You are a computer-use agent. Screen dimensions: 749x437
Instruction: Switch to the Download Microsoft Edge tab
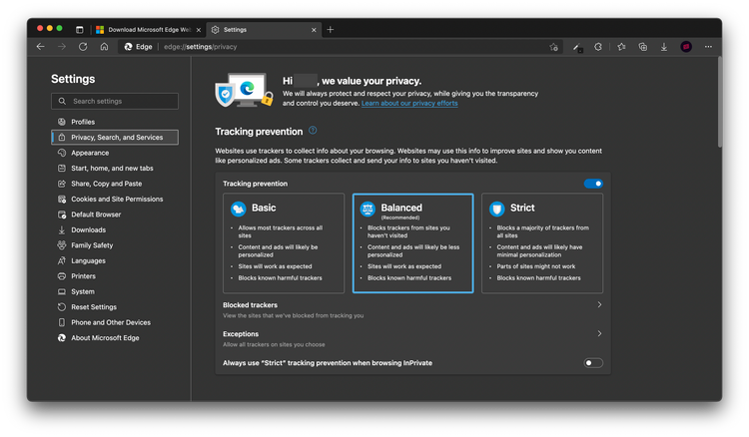pos(147,30)
